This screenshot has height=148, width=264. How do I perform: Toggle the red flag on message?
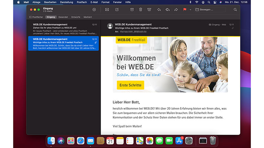click(185, 10)
